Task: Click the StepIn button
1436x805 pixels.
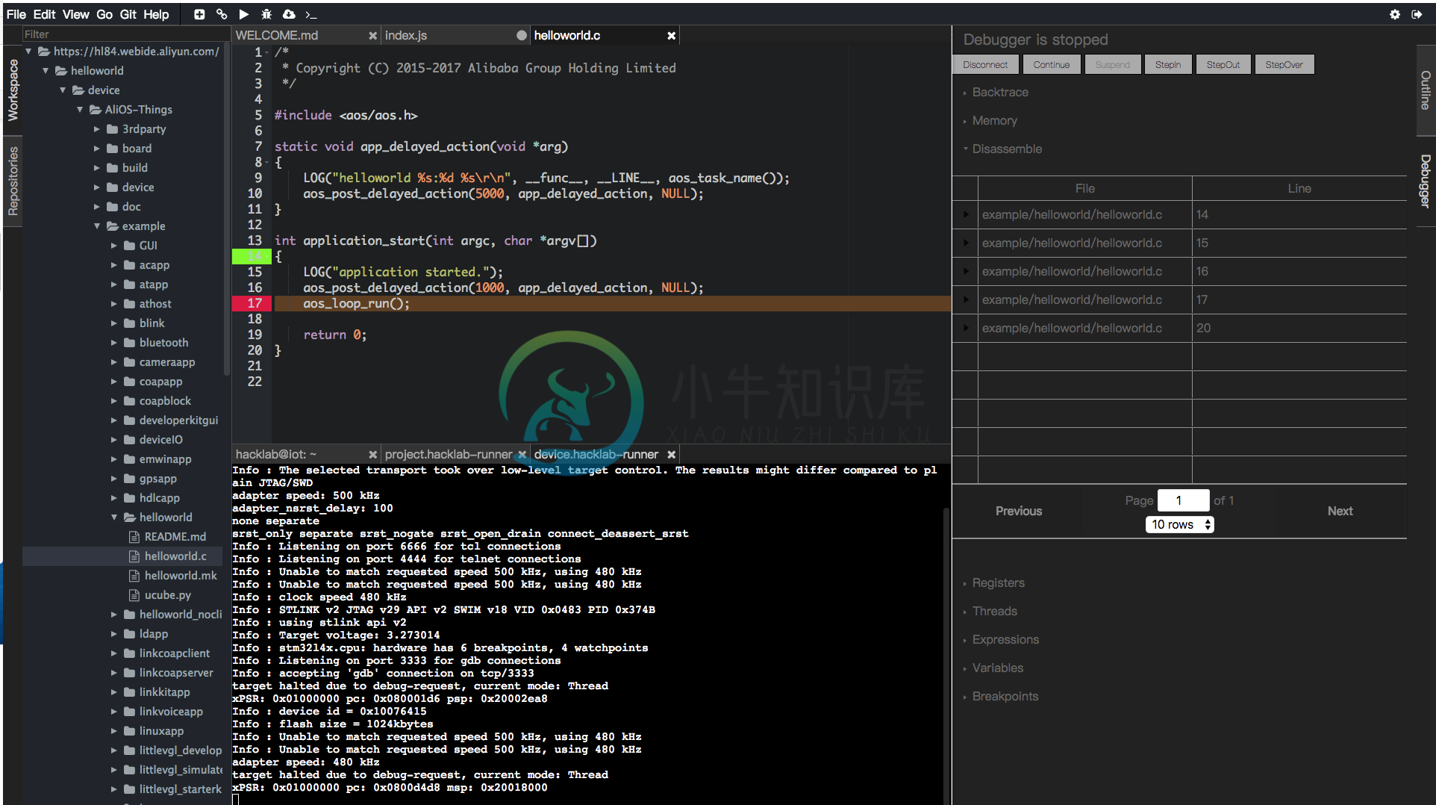Action: [1167, 65]
